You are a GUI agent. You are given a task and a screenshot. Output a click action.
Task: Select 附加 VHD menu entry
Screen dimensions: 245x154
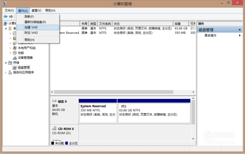click(x=38, y=33)
